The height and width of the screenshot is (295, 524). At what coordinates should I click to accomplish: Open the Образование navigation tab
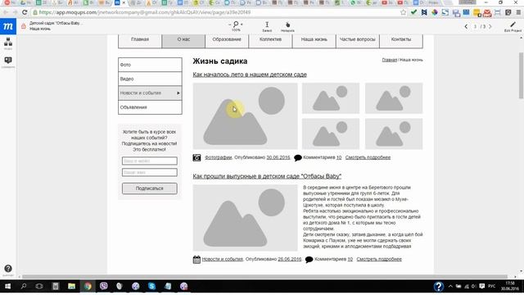point(227,40)
